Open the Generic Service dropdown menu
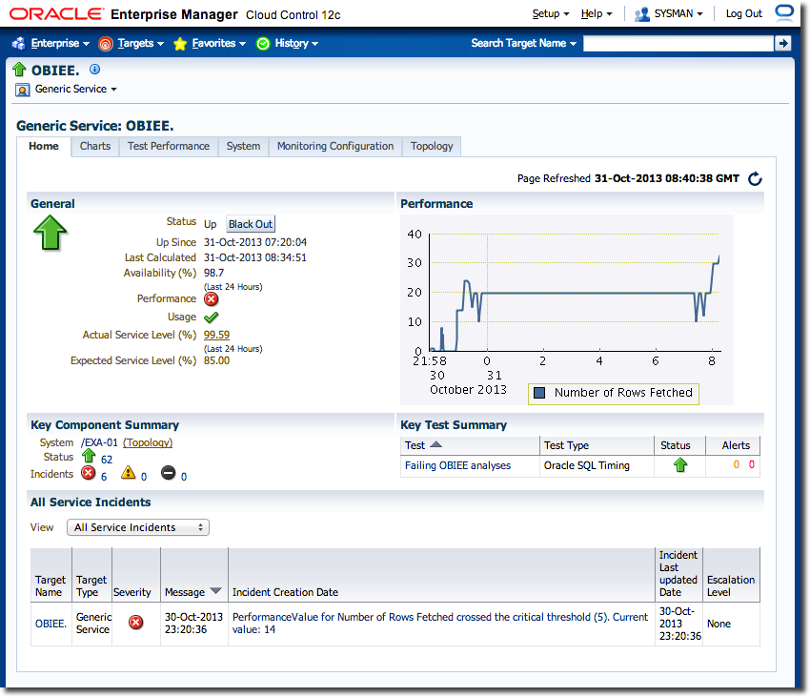 [x=75, y=90]
